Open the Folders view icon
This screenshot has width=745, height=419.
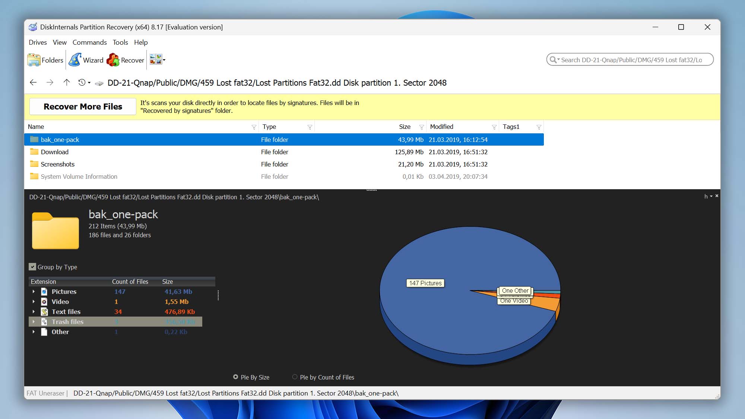tap(34, 60)
